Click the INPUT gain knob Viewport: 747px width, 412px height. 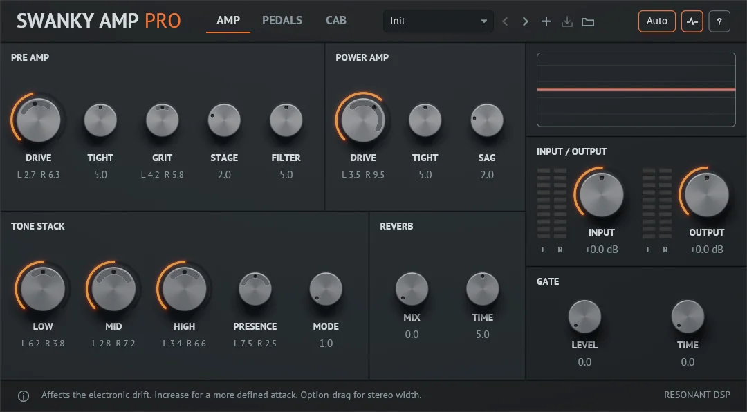(601, 195)
